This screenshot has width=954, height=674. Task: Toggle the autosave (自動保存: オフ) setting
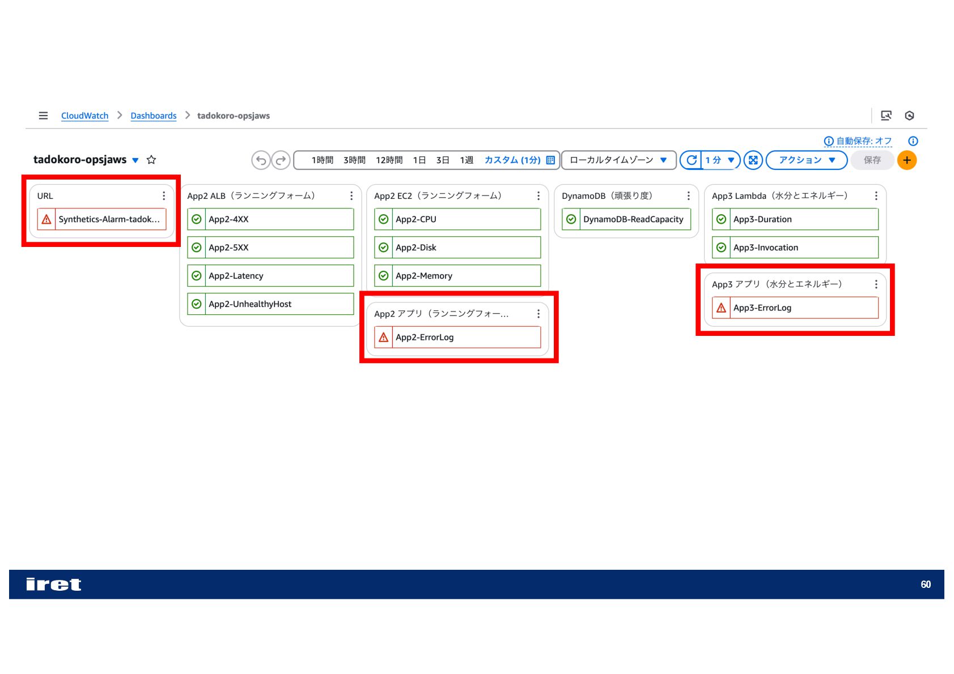tap(858, 141)
